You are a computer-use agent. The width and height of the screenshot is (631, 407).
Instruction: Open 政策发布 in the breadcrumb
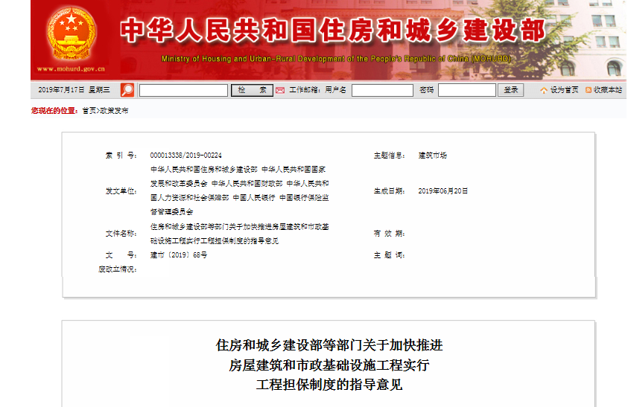click(114, 110)
